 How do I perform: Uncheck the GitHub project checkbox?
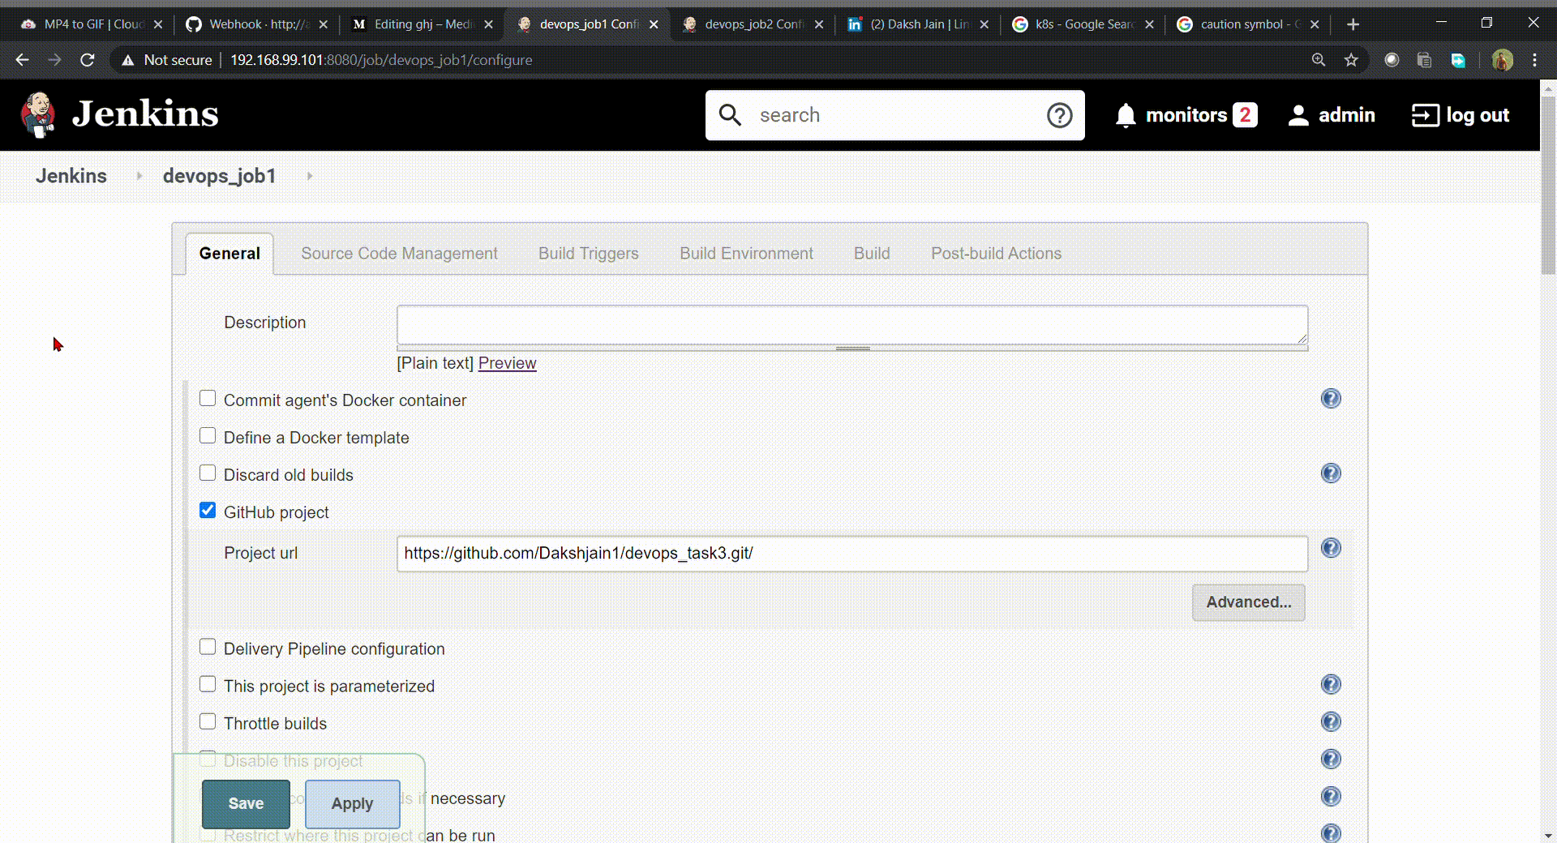click(208, 511)
